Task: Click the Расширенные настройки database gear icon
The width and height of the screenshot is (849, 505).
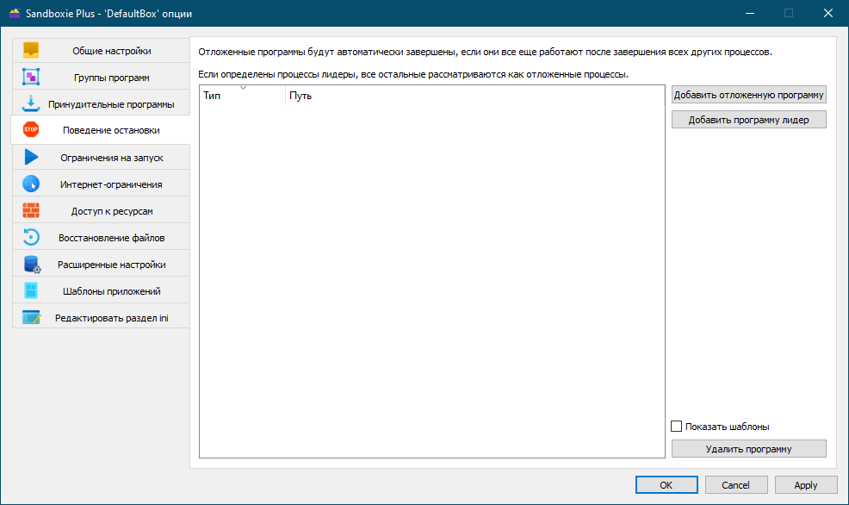Action: [x=32, y=264]
